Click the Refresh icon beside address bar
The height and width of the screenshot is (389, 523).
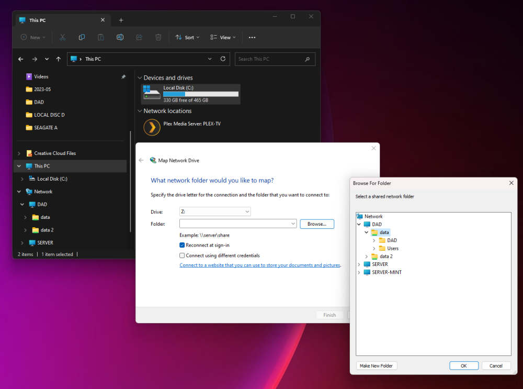223,59
